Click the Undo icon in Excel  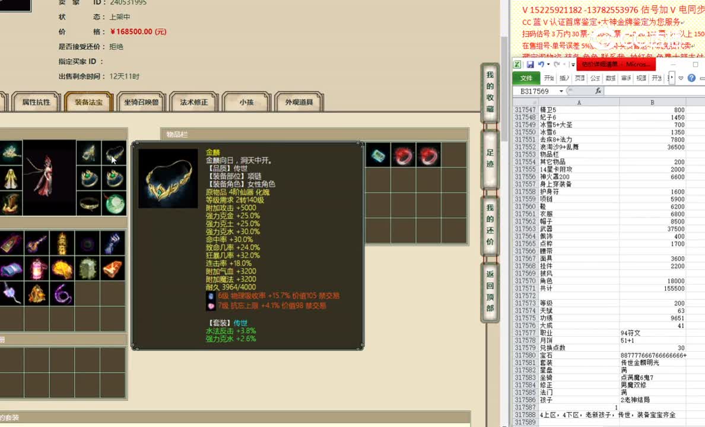[541, 63]
